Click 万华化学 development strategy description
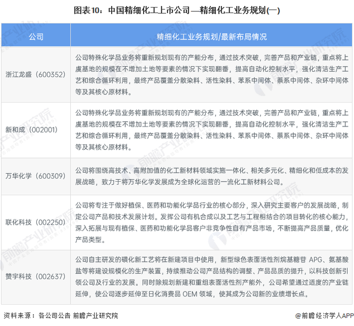Screen dimensions: 354x326 pos(212,176)
